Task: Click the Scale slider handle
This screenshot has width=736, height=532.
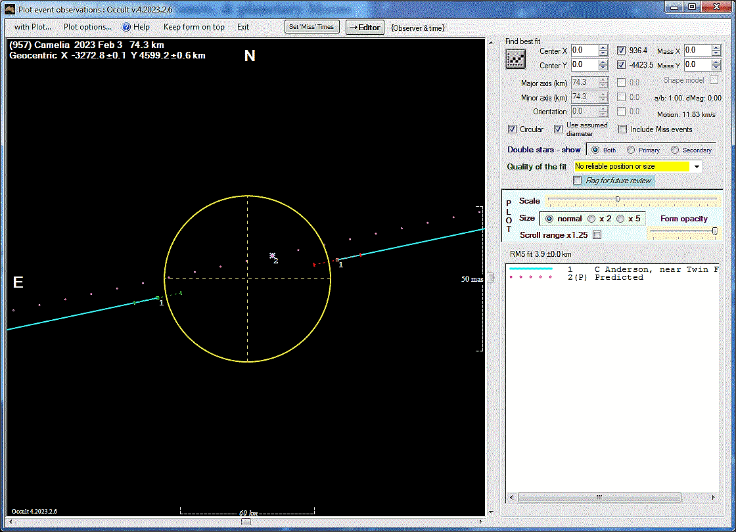Action: tap(617, 200)
